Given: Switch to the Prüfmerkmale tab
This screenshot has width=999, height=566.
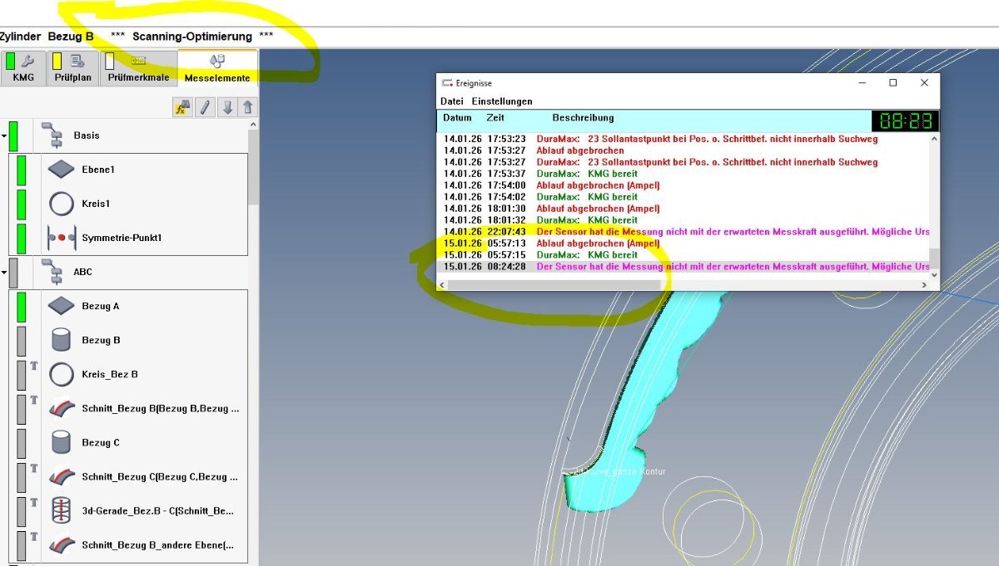Looking at the screenshot, I should [138, 69].
